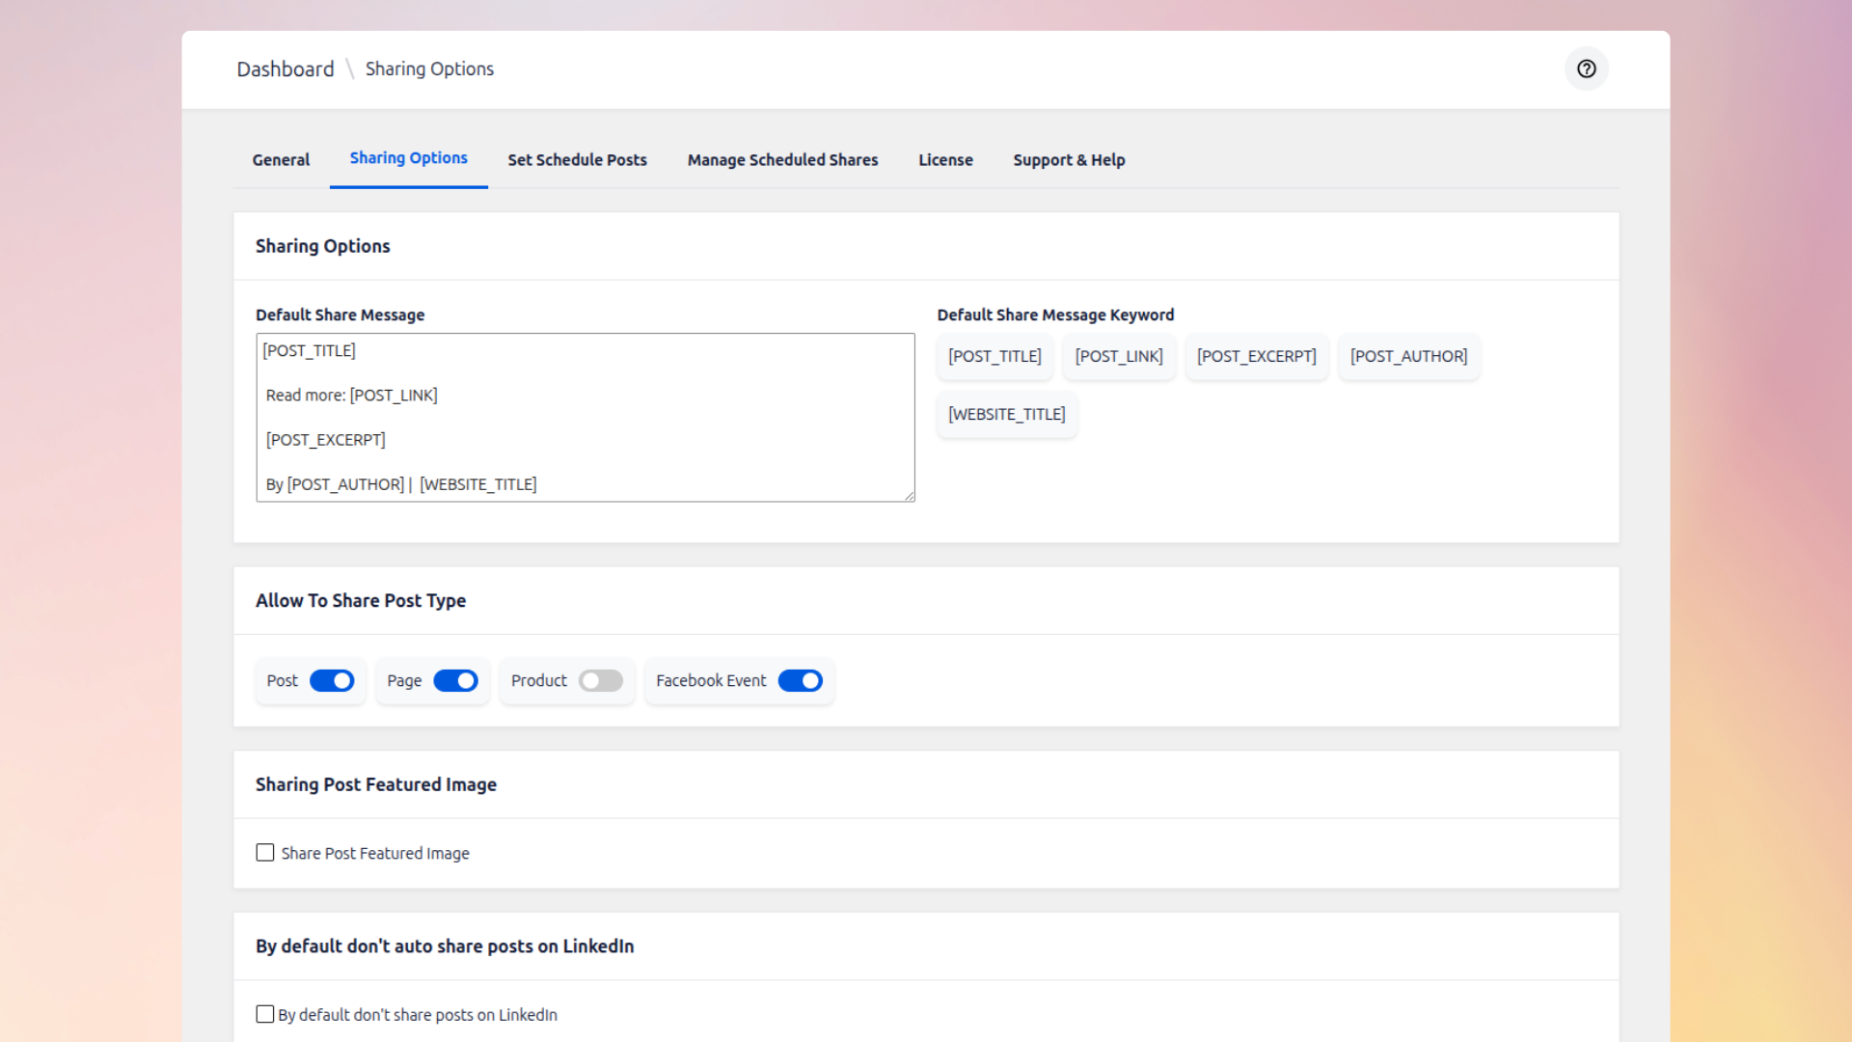The width and height of the screenshot is (1852, 1042).
Task: Open Manage Scheduled Shares tab
Action: (782, 160)
